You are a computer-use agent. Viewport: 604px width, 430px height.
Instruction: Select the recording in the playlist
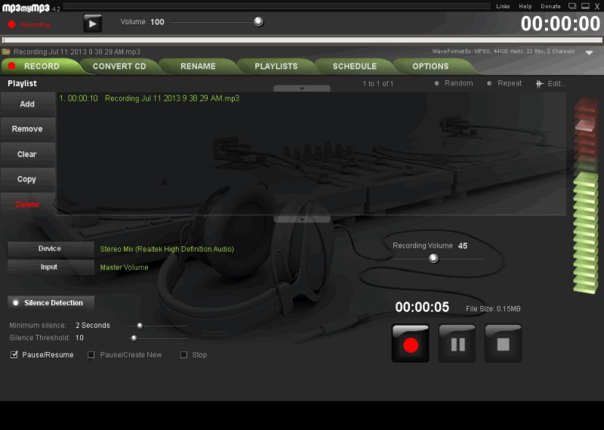pyautogui.click(x=171, y=99)
